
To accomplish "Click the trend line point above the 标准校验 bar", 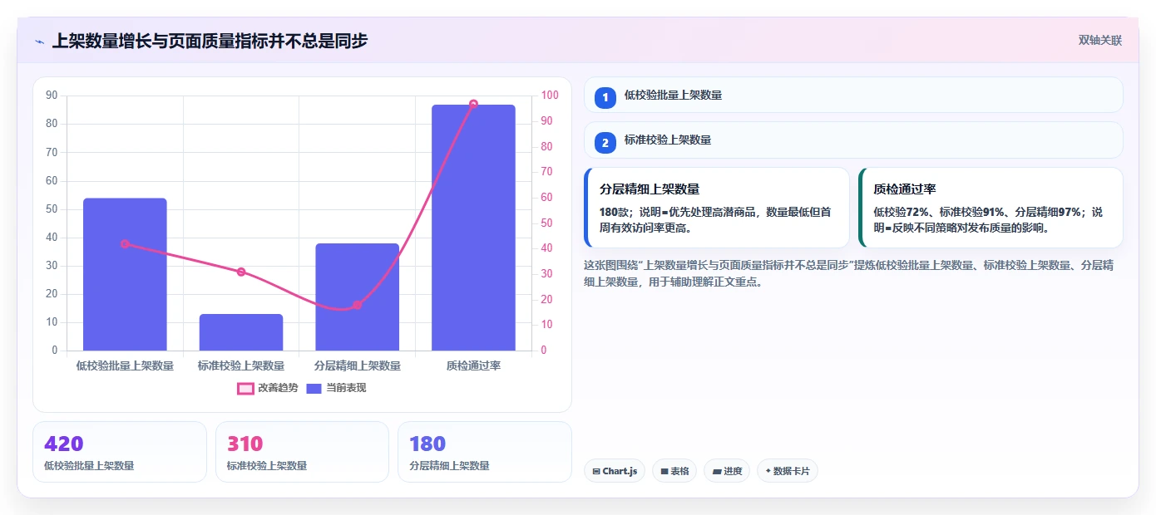I will point(241,272).
